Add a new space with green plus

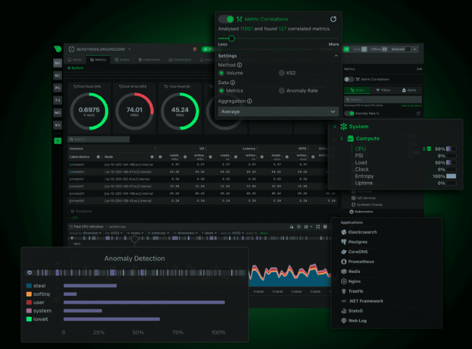(58, 140)
